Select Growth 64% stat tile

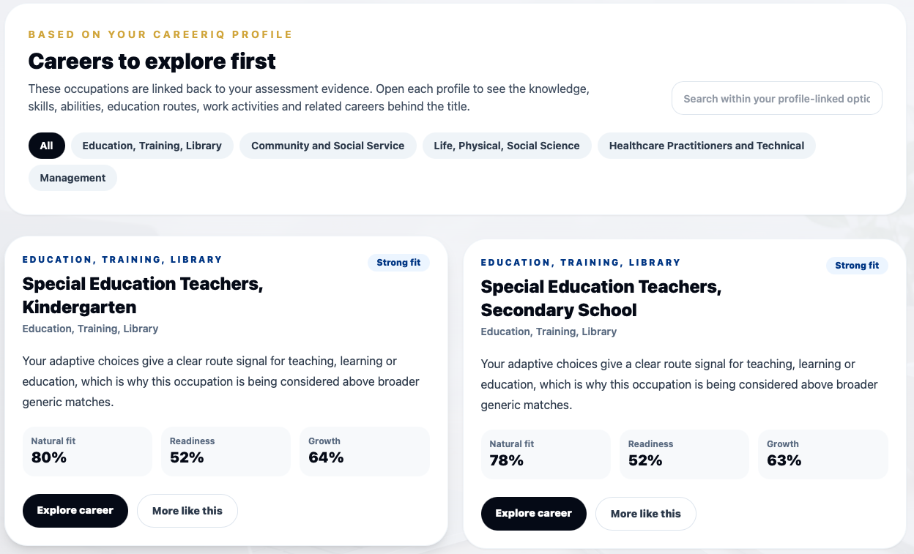365,452
